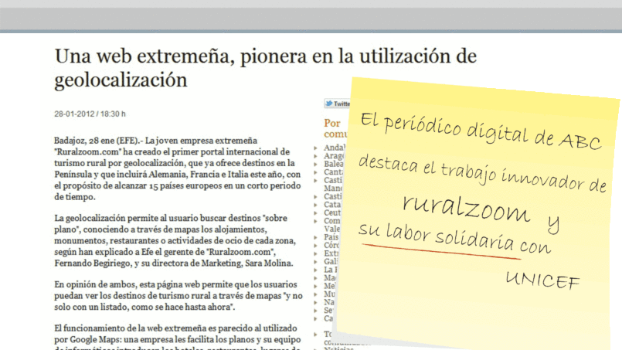
Task: Open the Cataluña sidebar link
Action: click(x=334, y=205)
